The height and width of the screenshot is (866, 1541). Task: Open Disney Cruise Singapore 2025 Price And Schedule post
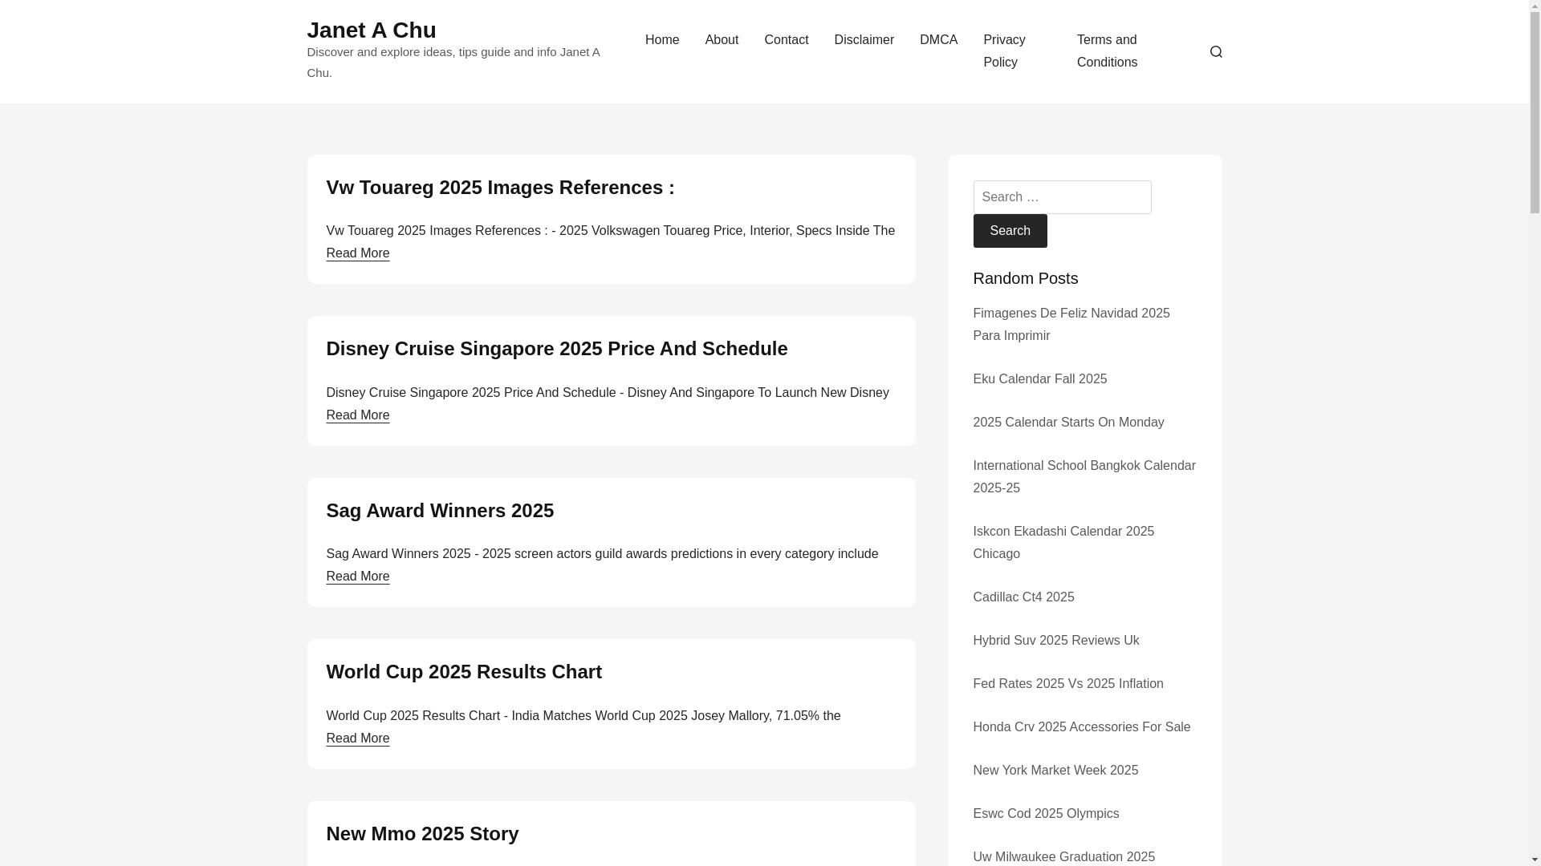(556, 349)
